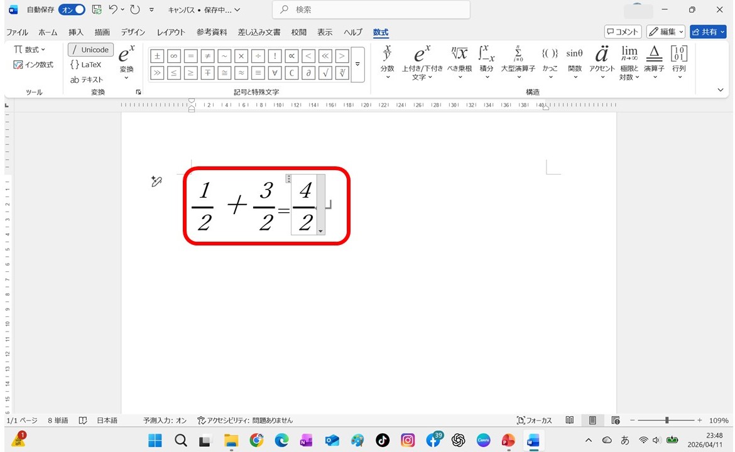The width and height of the screenshot is (735, 452).
Task: Insert the square root symbol
Action: click(325, 73)
